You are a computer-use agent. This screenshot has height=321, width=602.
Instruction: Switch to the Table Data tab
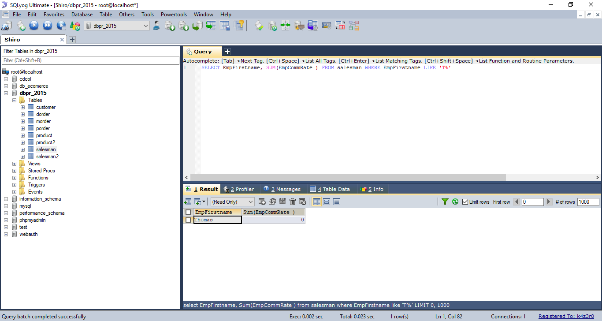click(331, 189)
